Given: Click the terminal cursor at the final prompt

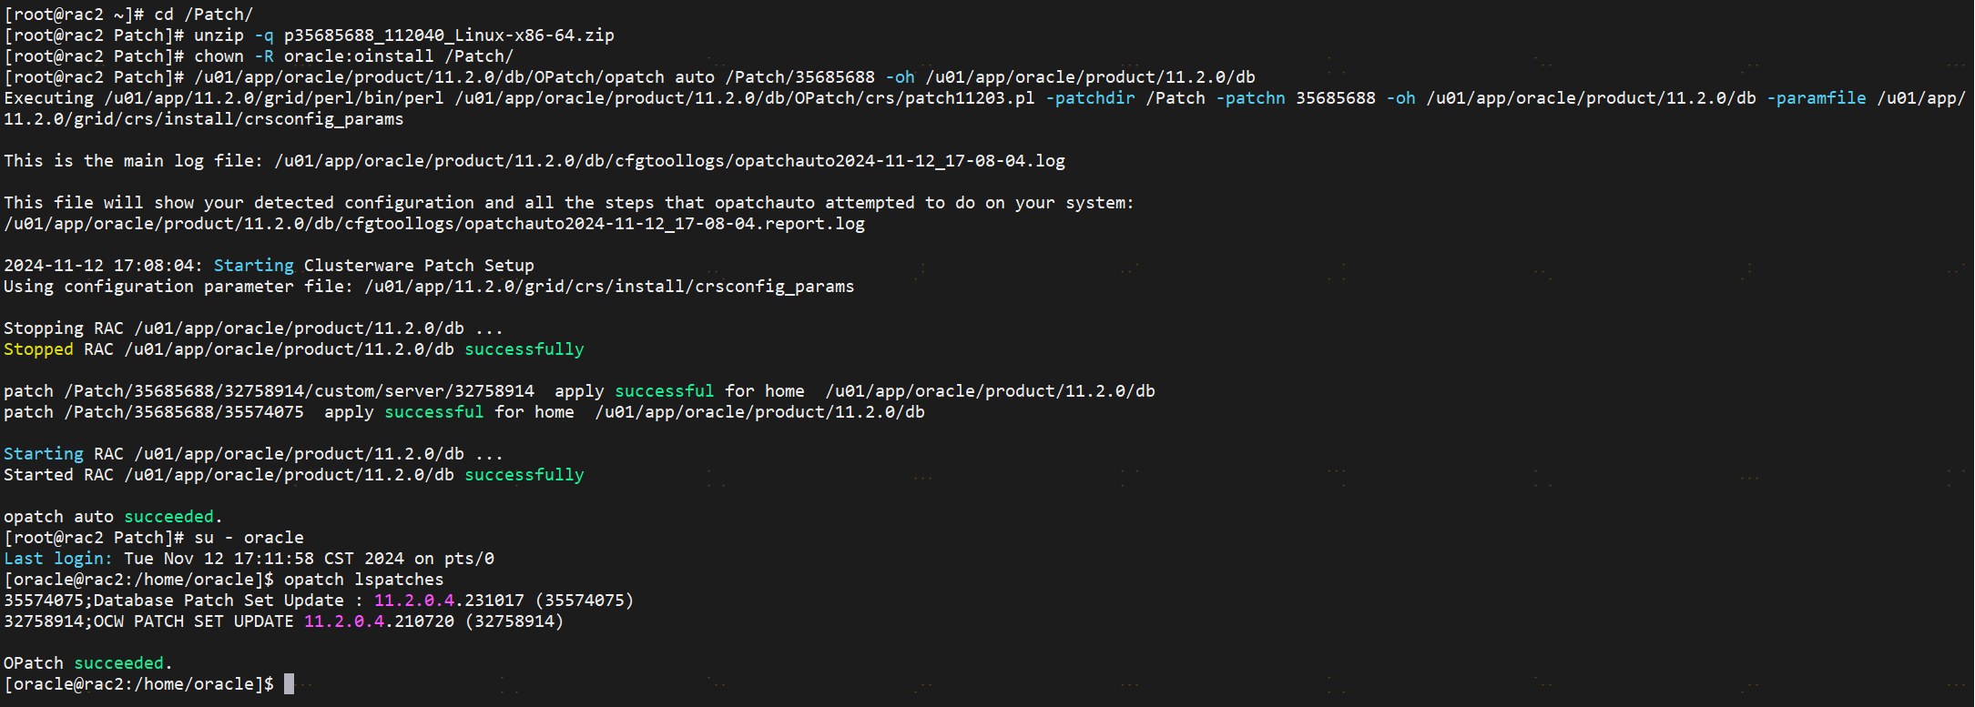Looking at the screenshot, I should (289, 684).
